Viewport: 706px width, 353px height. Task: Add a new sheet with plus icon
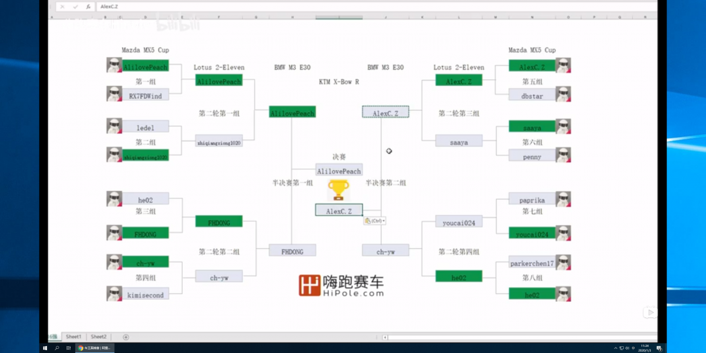click(x=126, y=337)
